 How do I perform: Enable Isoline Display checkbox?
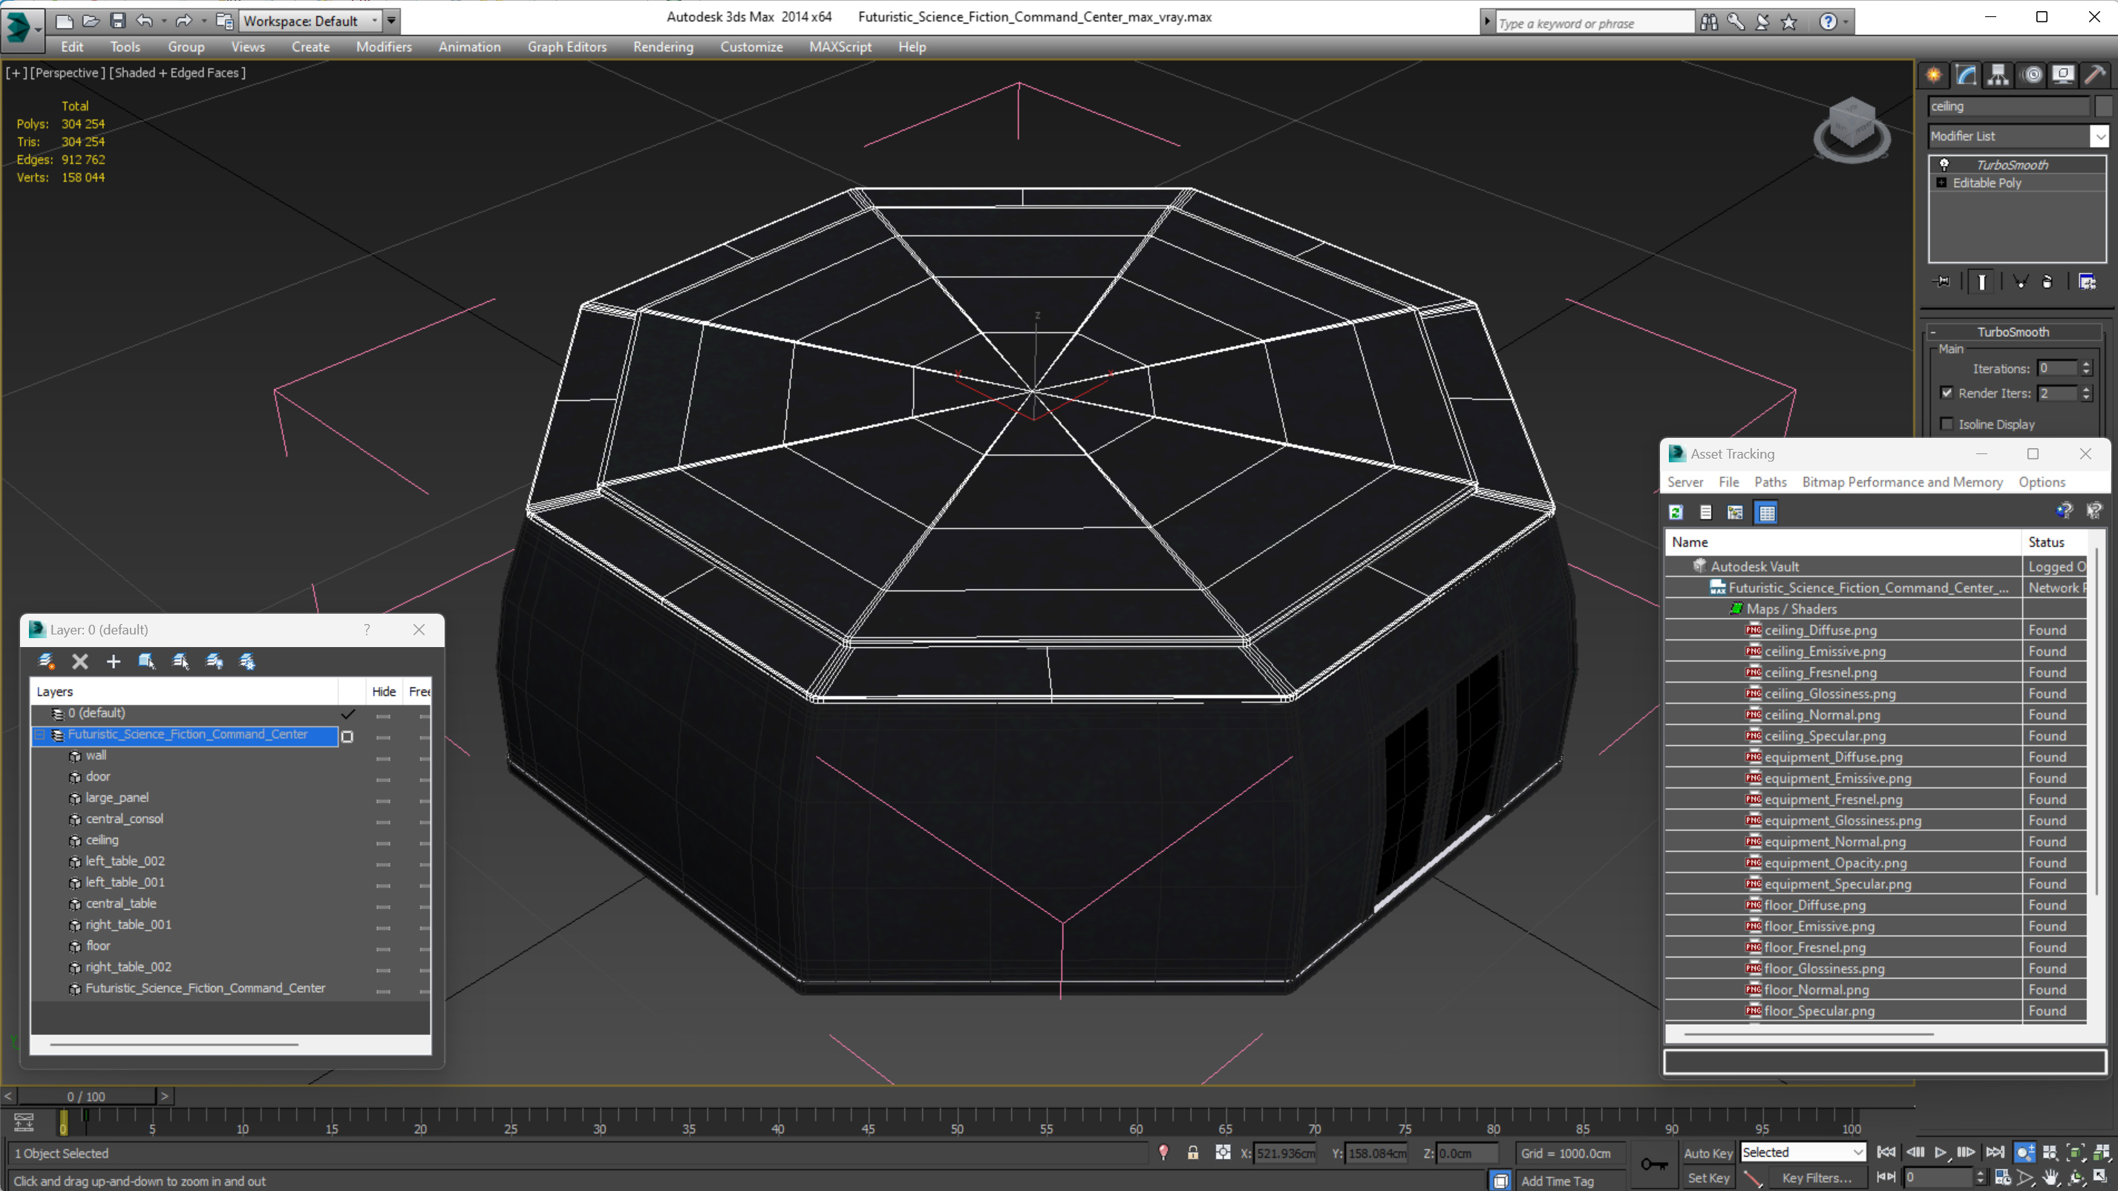[x=1947, y=424]
